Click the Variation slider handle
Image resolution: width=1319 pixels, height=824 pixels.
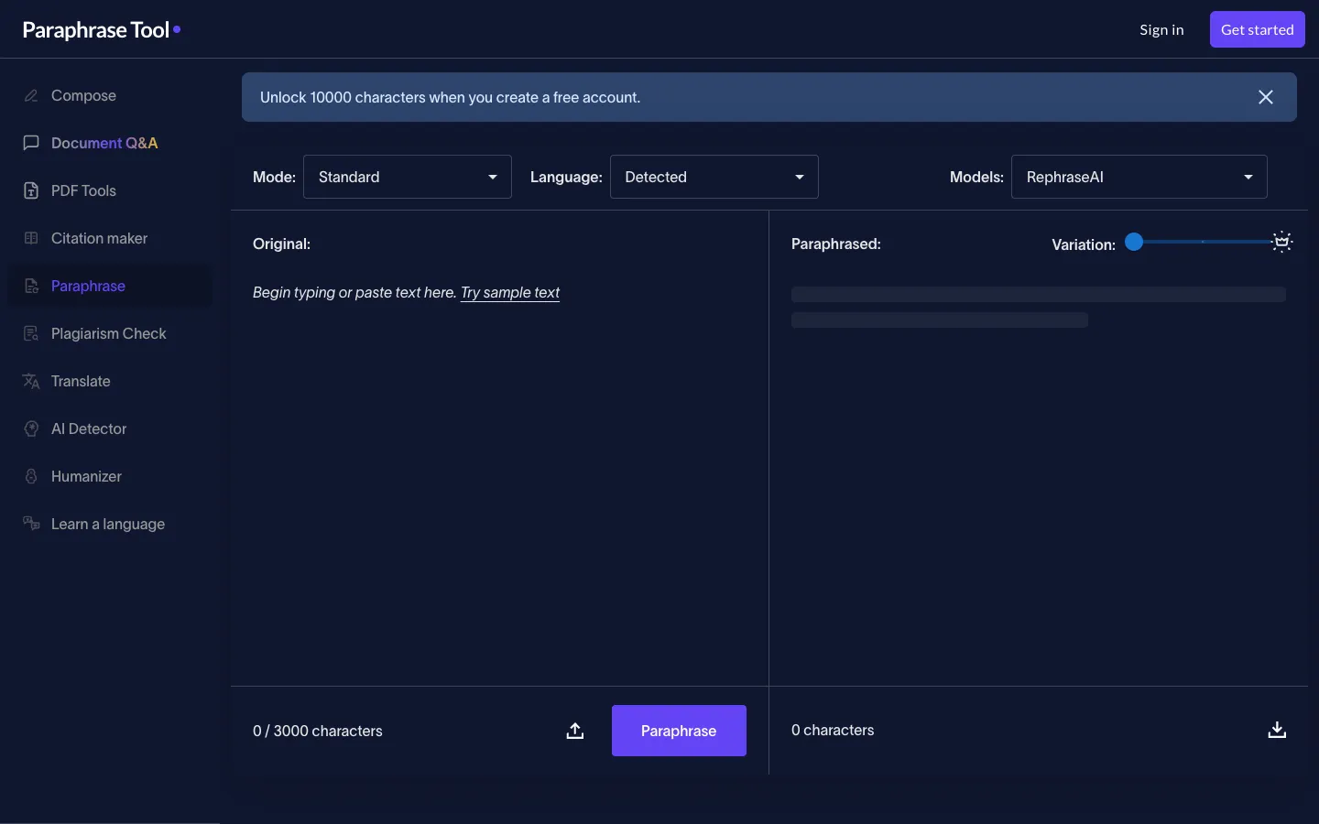pyautogui.click(x=1134, y=242)
